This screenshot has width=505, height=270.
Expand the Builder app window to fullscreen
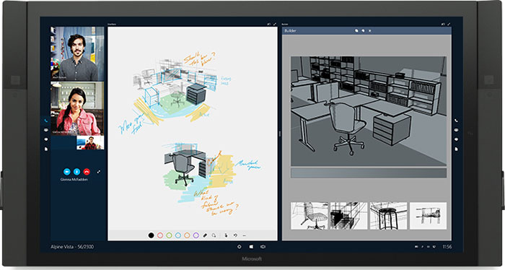449,24
